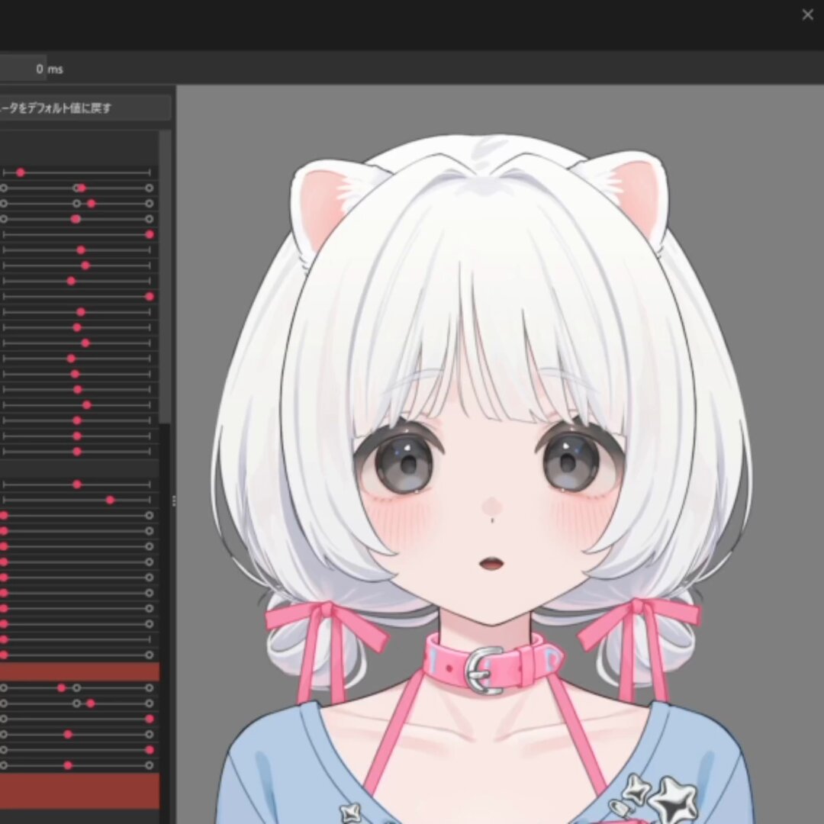The image size is (824, 824).
Task: Click the slider knob directly below the reset button
Action: [x=21, y=172]
